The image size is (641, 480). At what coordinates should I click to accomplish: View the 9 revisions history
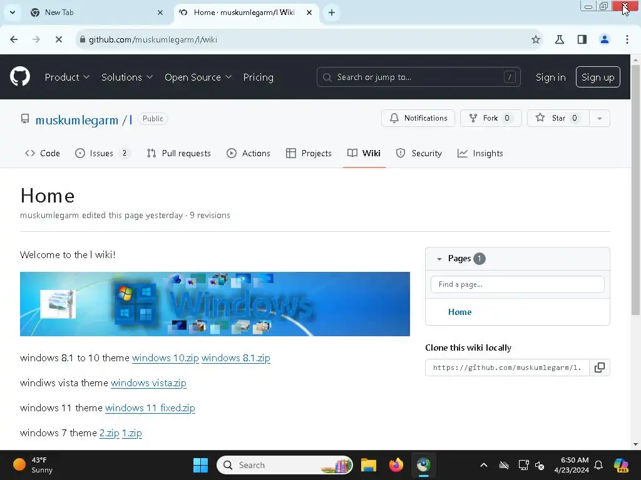(x=210, y=215)
